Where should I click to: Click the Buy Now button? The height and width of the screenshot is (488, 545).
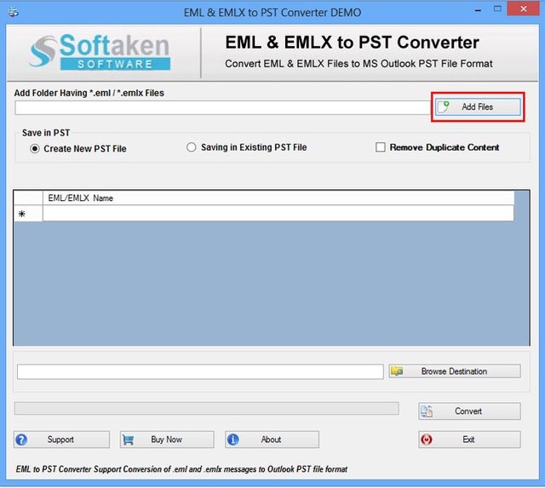click(x=167, y=439)
